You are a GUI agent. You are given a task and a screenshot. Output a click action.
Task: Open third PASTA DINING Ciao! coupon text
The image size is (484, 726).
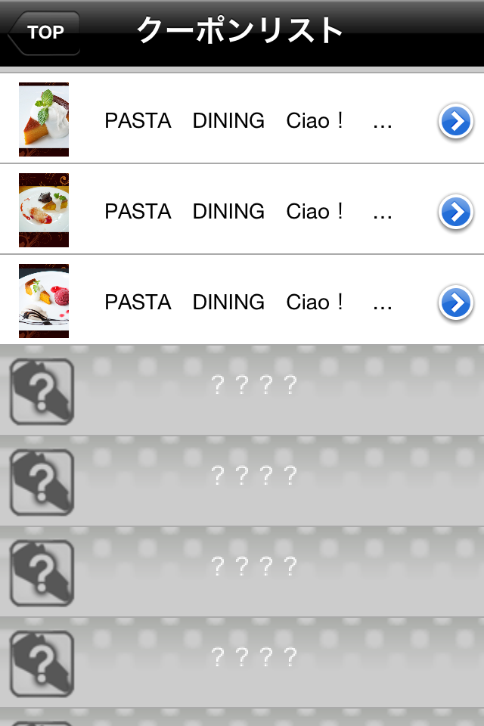tap(248, 302)
